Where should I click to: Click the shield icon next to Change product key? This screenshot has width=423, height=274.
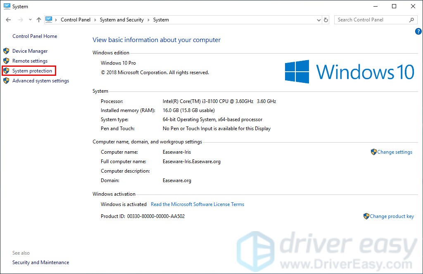(366, 216)
